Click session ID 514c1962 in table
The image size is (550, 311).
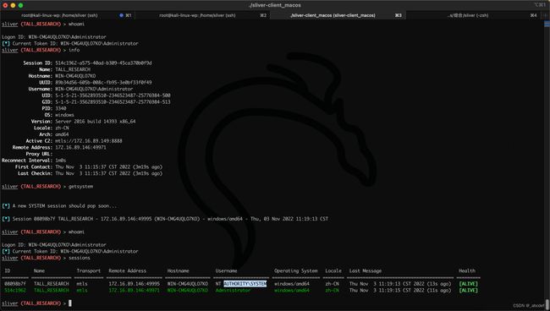[x=15, y=291]
